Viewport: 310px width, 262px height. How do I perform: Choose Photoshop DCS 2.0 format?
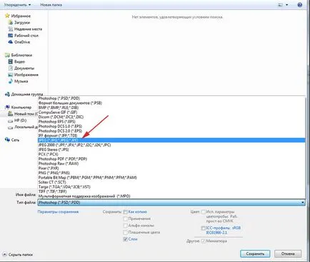(171, 131)
